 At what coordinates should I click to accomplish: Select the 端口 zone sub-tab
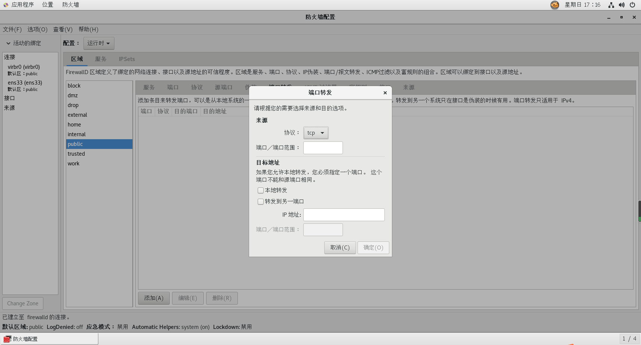click(x=173, y=88)
